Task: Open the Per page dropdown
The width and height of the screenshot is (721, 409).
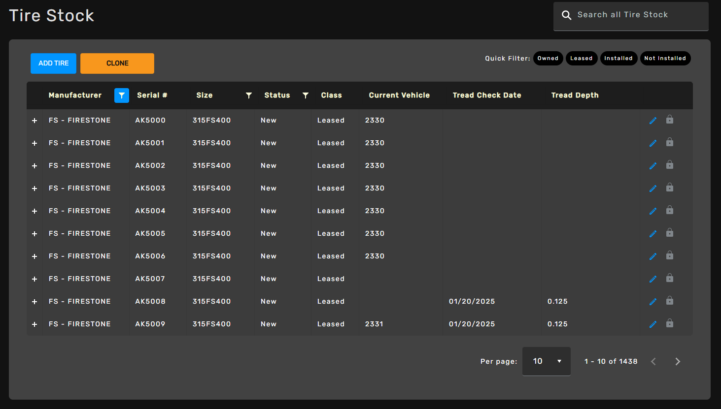Action: tap(546, 361)
